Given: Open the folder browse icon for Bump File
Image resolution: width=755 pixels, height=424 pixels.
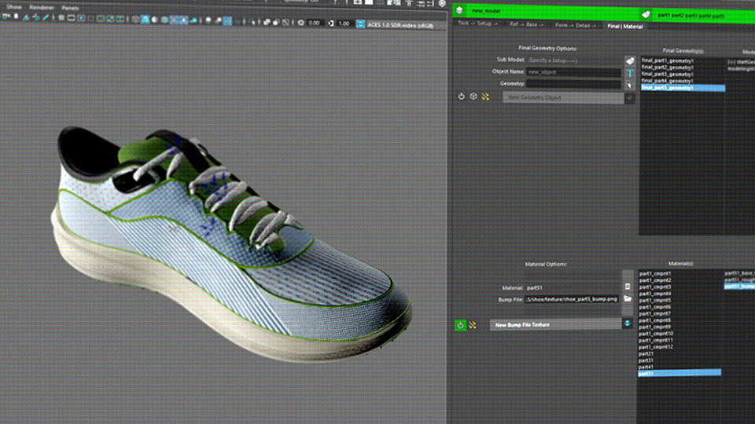Looking at the screenshot, I should click(x=628, y=299).
